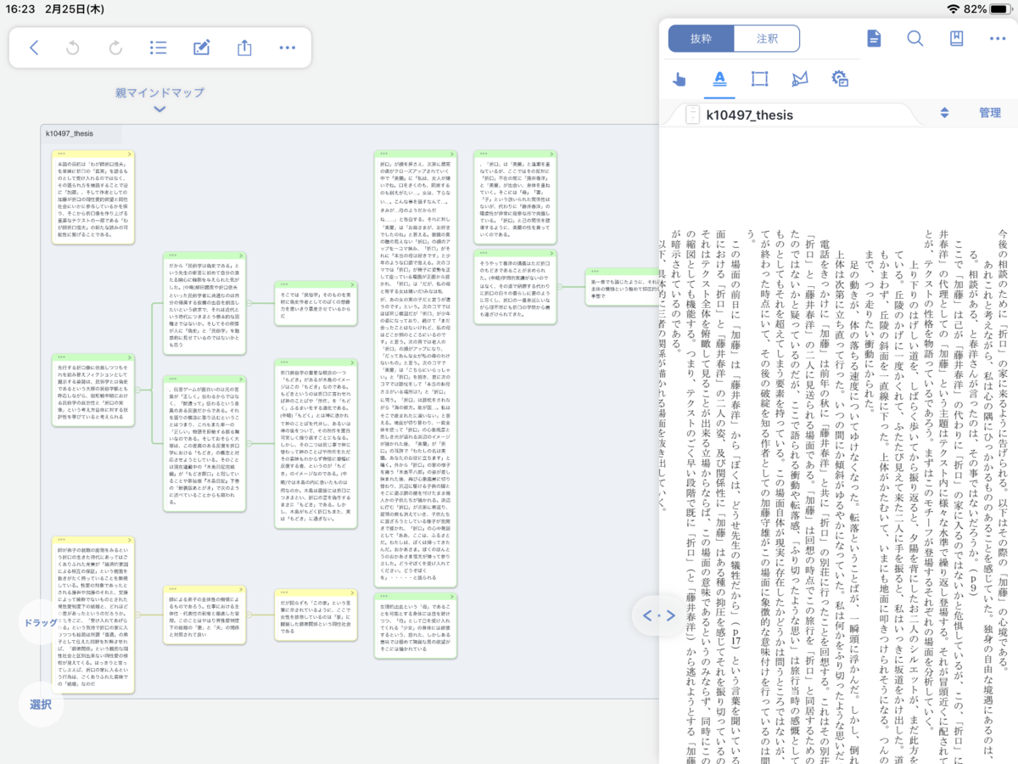Select the tall 折口」が襖を green card

[416, 368]
